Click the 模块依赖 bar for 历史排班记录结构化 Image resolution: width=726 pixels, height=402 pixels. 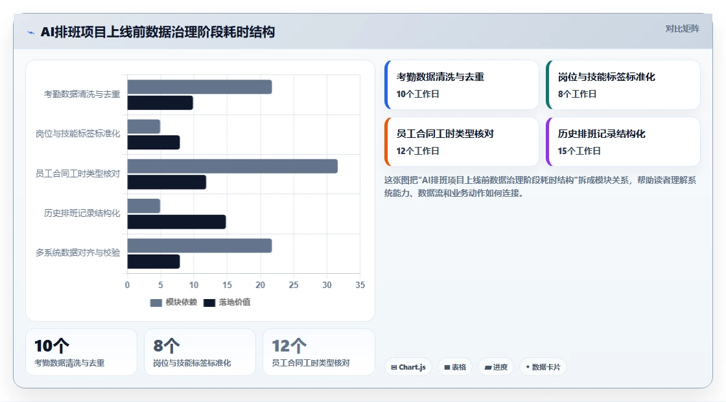coord(143,206)
